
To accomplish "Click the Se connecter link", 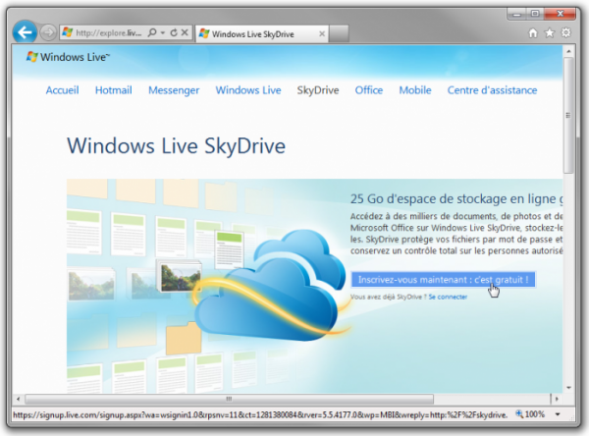I will pyautogui.click(x=448, y=297).
